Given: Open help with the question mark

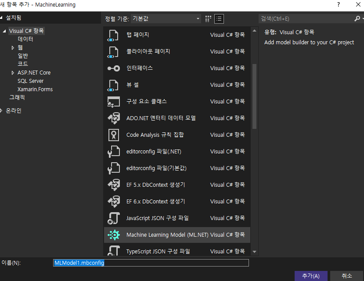Looking at the screenshot, I should [x=339, y=5].
